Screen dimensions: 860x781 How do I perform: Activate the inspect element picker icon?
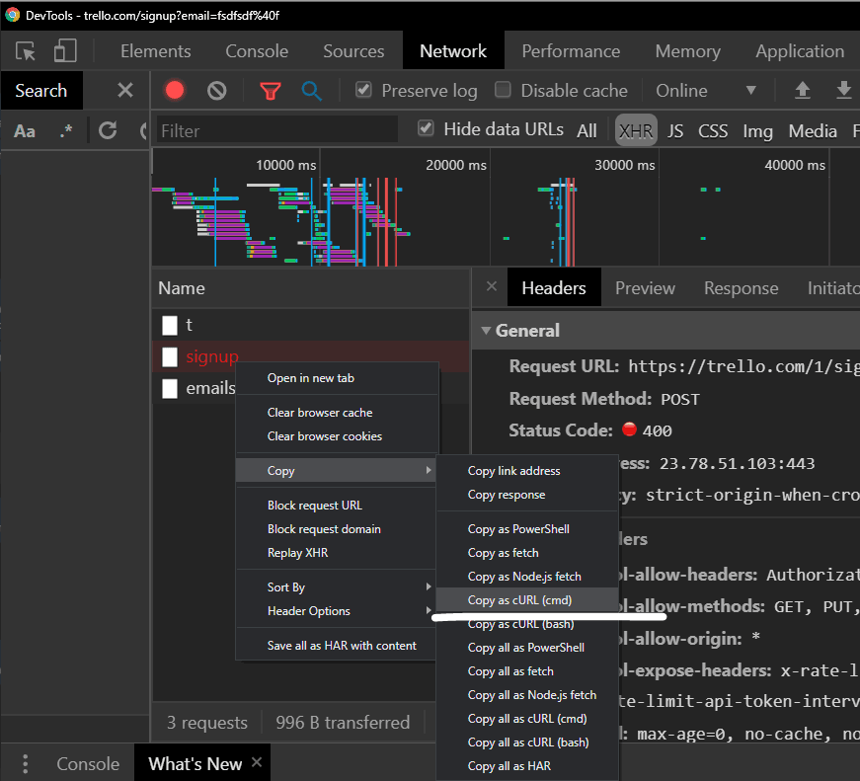pos(26,51)
